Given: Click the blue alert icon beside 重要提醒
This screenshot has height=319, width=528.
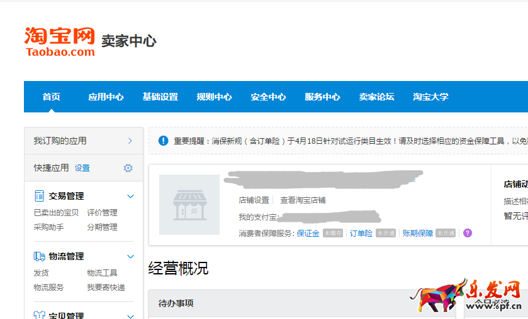Looking at the screenshot, I should (x=163, y=141).
